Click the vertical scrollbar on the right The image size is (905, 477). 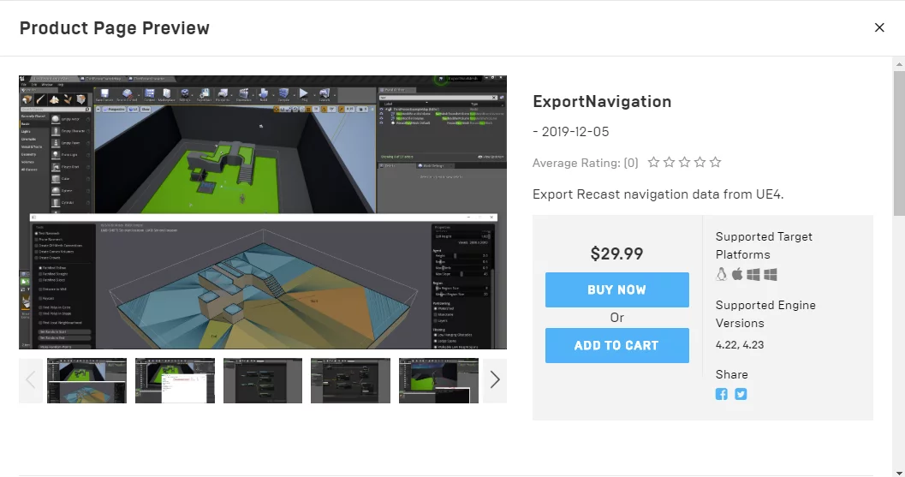tap(898, 137)
